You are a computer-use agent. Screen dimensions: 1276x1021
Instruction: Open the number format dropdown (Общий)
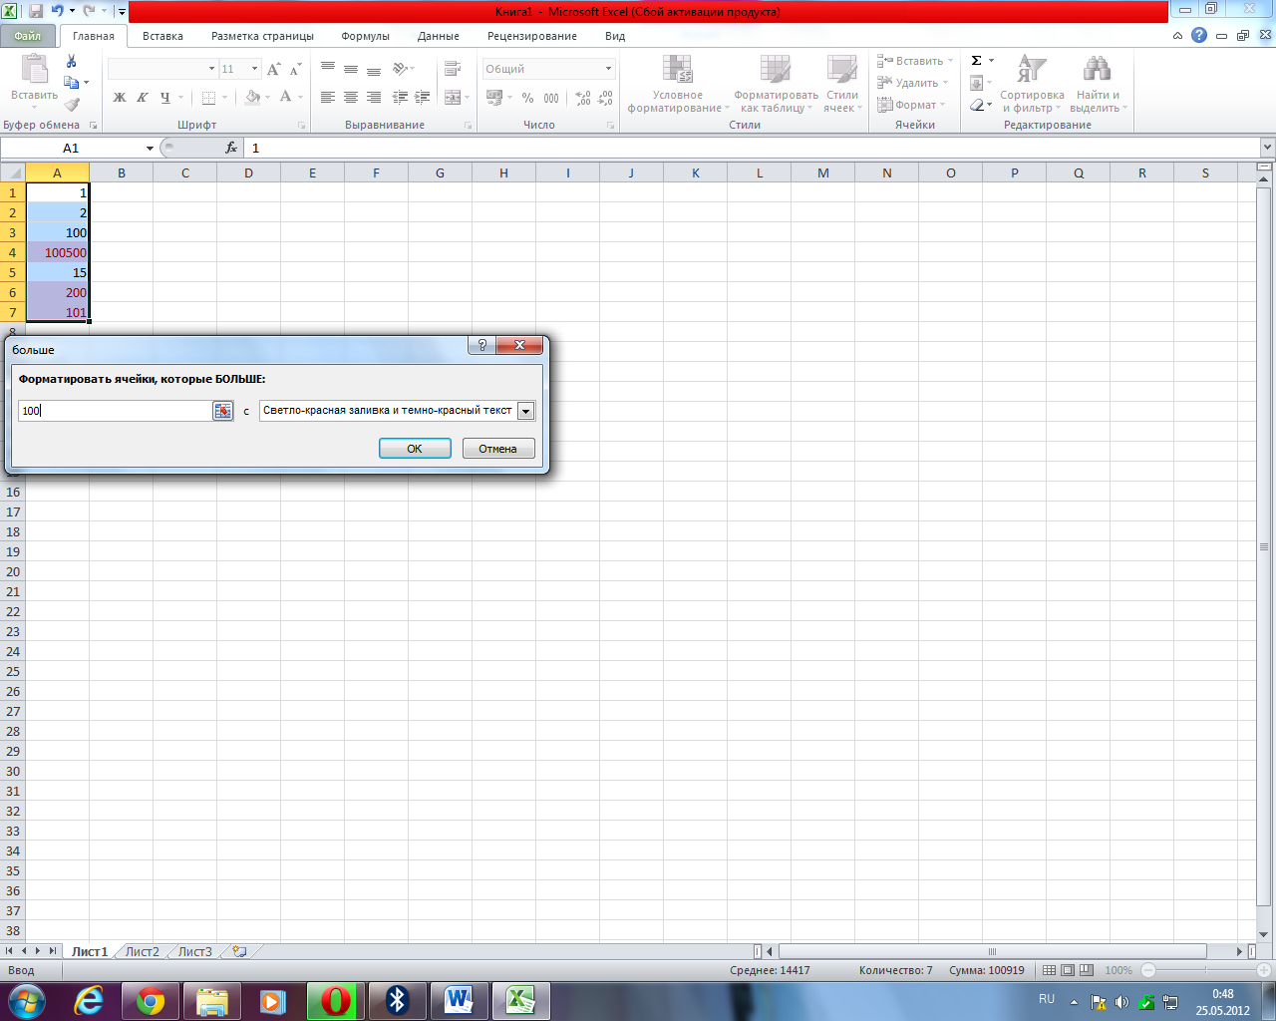coord(608,69)
